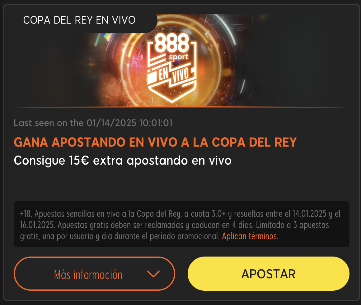Click the promotional banner image

182,61
